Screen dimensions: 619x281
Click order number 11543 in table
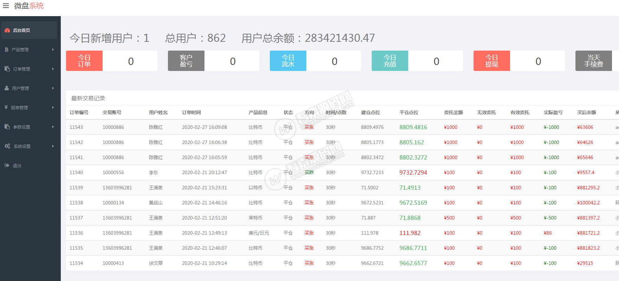(x=76, y=127)
